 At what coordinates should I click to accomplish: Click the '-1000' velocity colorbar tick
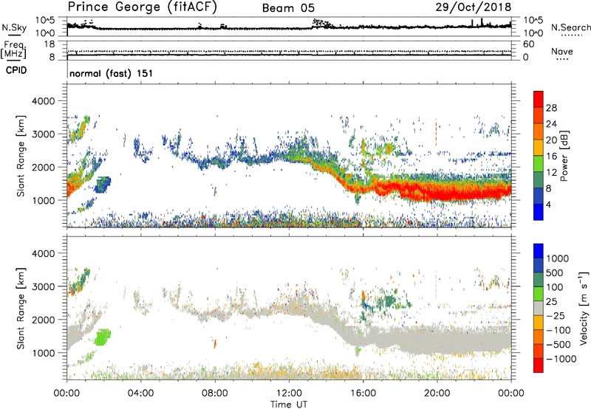coord(561,359)
